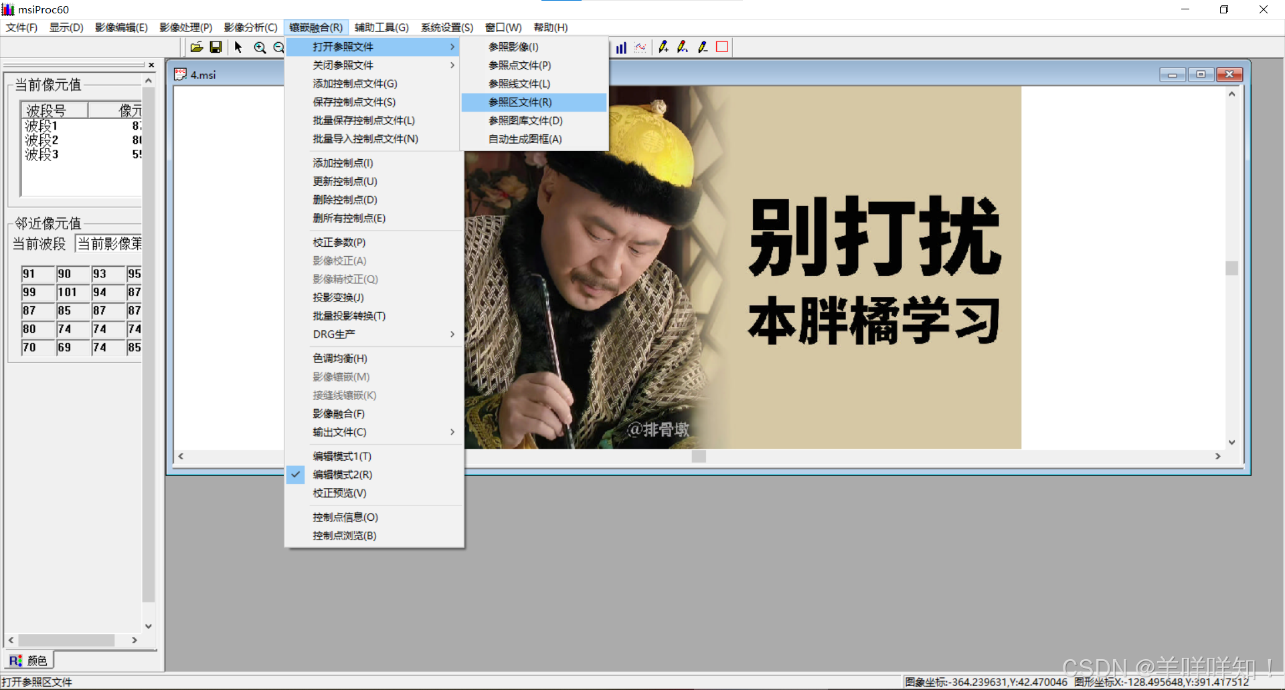Viewport: 1285px width, 690px height.
Task: Open the 帮助(H) menu
Action: 551,27
